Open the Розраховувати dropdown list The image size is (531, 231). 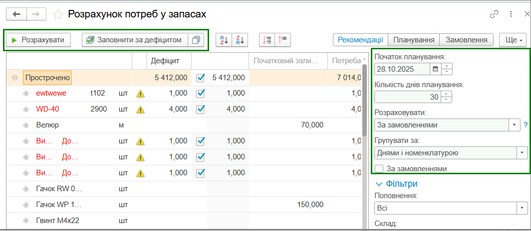click(x=515, y=125)
